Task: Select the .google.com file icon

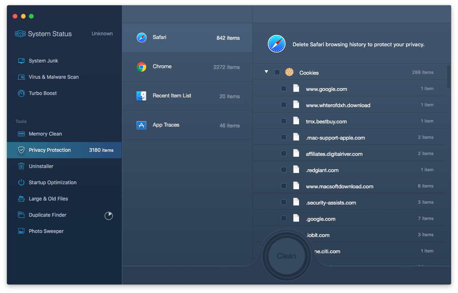Action: [296, 218]
